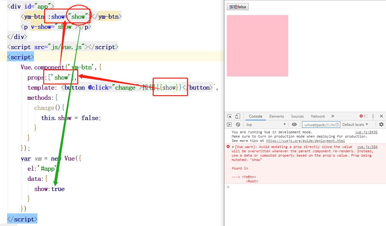Image resolution: width=386 pixels, height=226 pixels.
Task: Show the console sidebar icon
Action: click(229, 124)
